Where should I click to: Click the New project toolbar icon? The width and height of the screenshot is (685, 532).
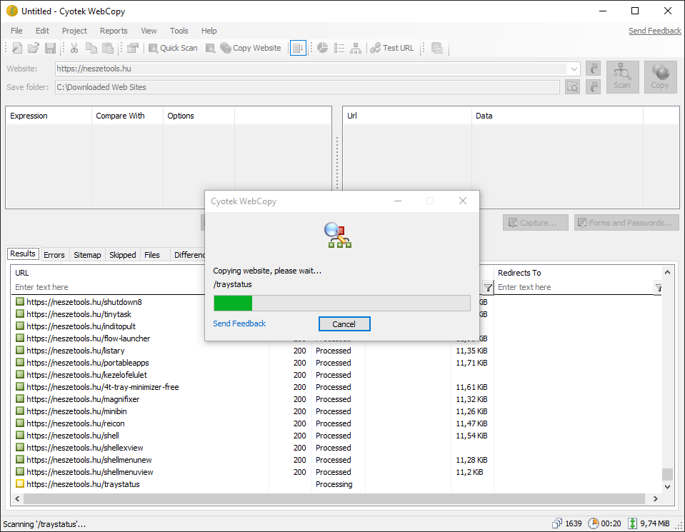[x=18, y=48]
